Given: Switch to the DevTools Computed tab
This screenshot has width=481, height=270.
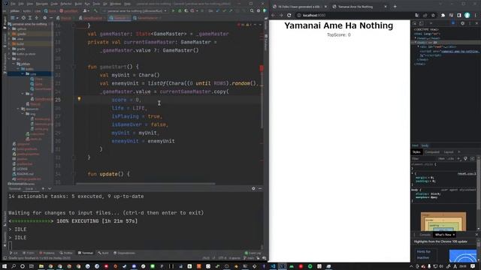Looking at the screenshot, I should (x=432, y=152).
